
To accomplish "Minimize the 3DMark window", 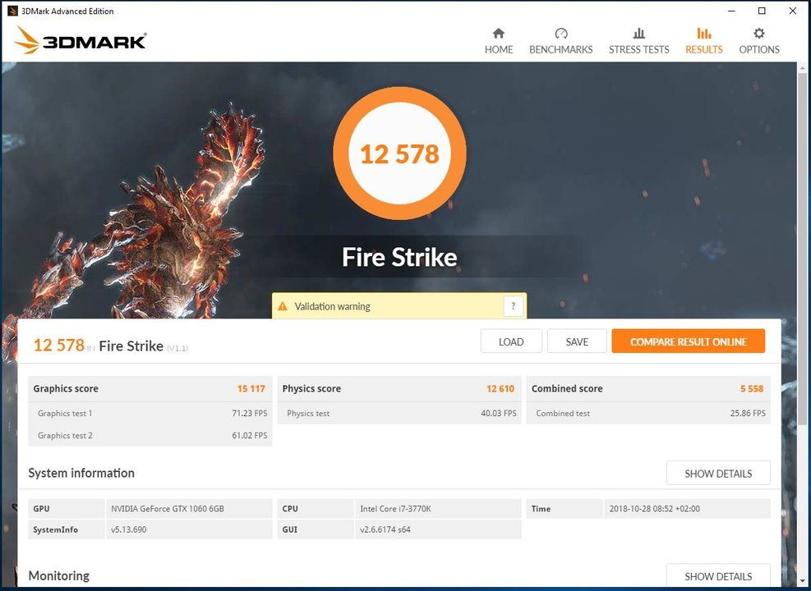I will coord(731,11).
